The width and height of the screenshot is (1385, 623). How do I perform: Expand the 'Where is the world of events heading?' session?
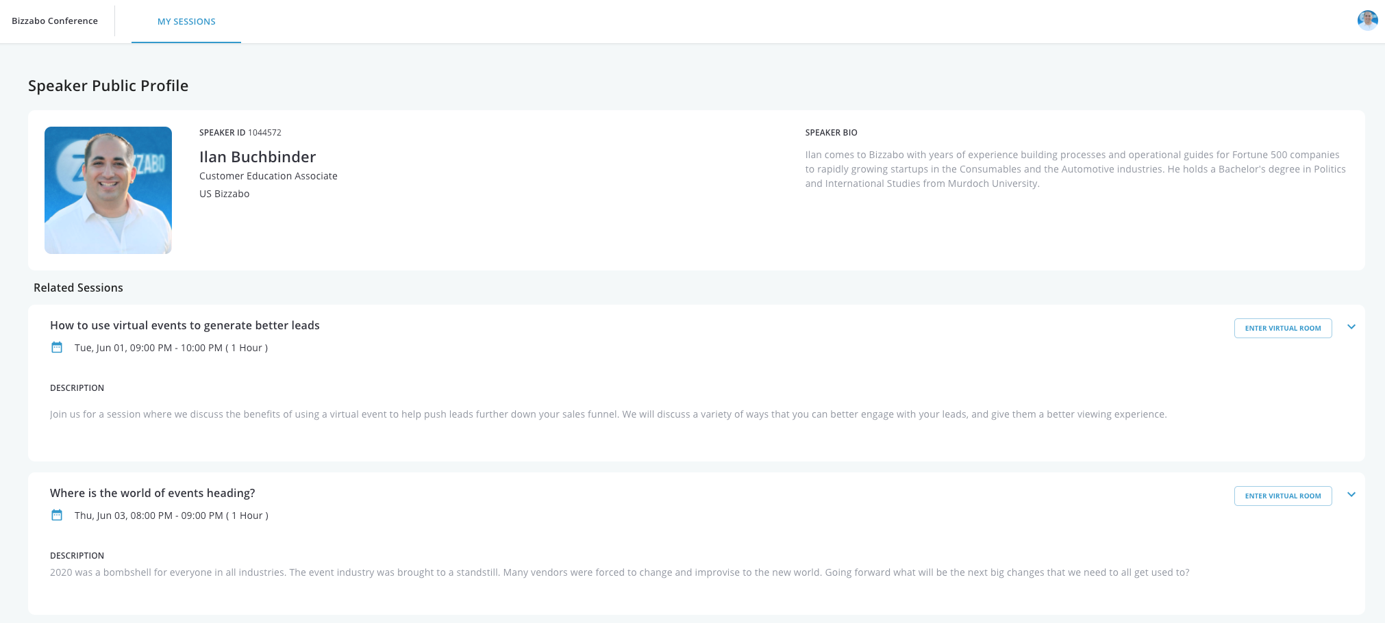point(1351,494)
